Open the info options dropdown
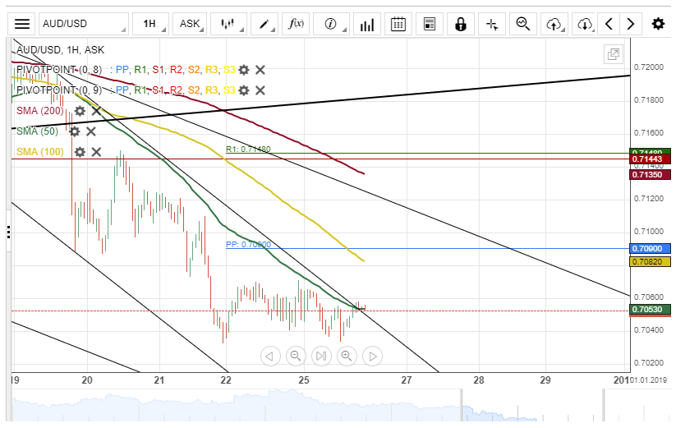The width and height of the screenshot is (676, 428). (331, 24)
